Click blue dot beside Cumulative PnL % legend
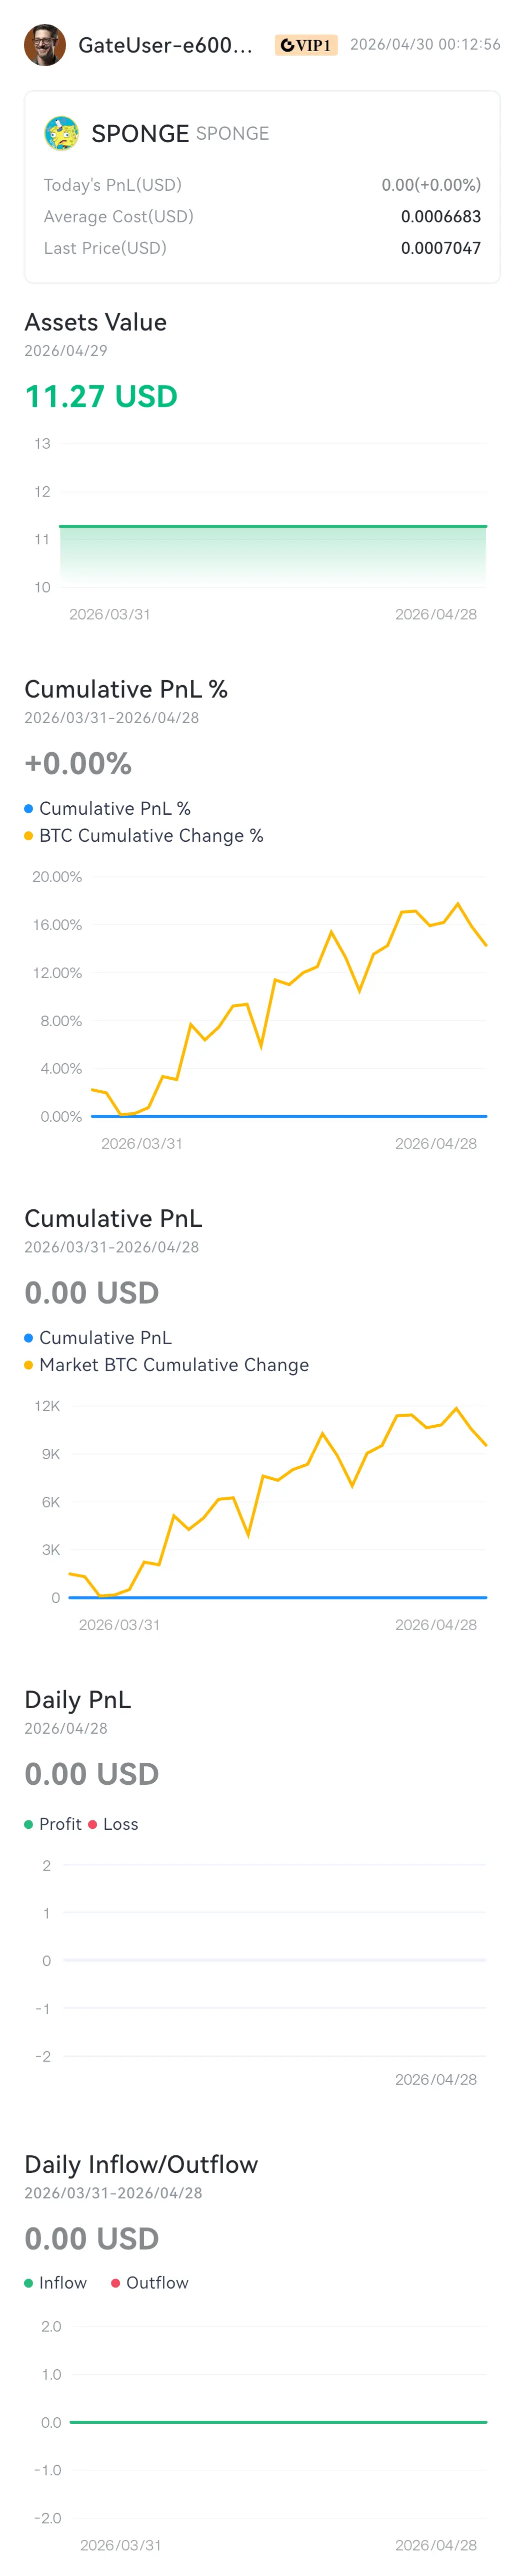 (29, 808)
